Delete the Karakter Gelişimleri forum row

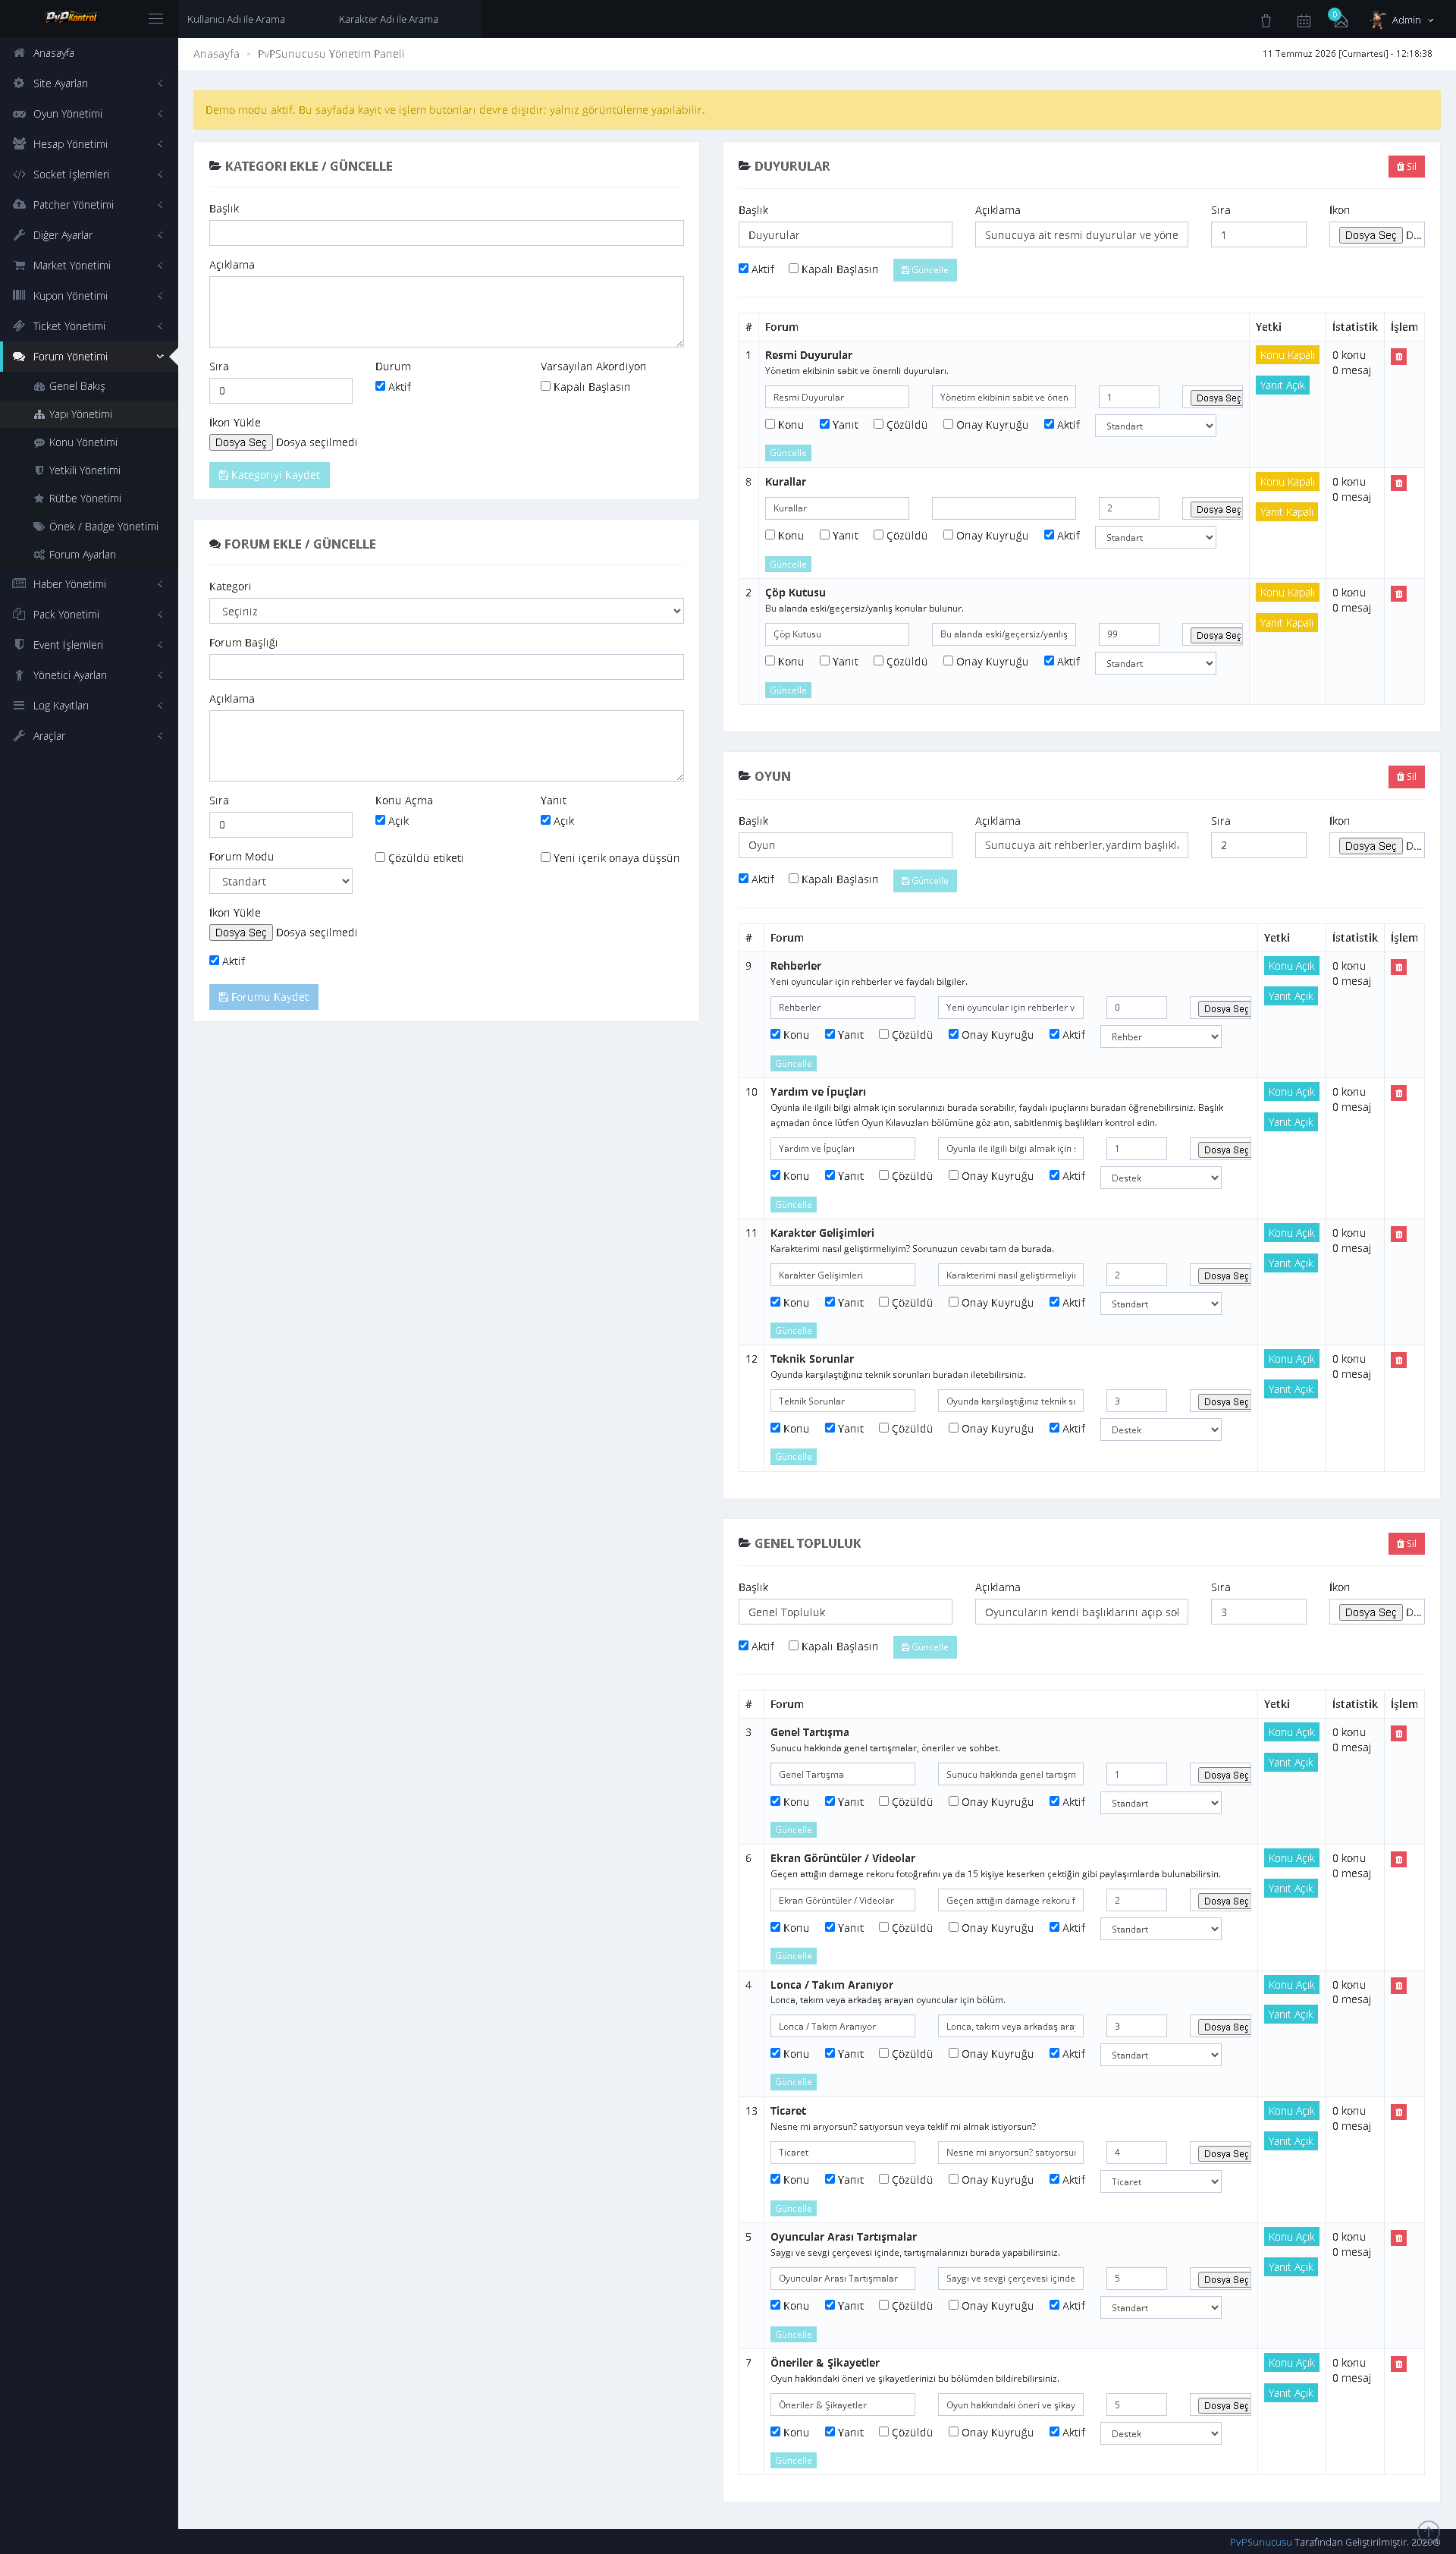tap(1398, 1235)
